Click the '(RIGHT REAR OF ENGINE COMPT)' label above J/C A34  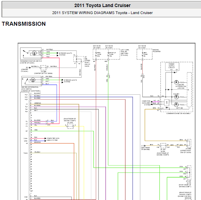[70, 120]
